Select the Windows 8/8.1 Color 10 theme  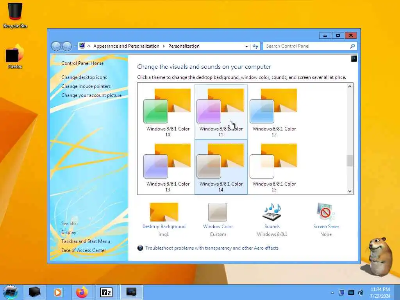pyautogui.click(x=168, y=112)
